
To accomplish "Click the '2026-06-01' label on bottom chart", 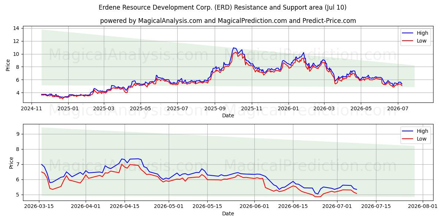I will tap(254, 207).
